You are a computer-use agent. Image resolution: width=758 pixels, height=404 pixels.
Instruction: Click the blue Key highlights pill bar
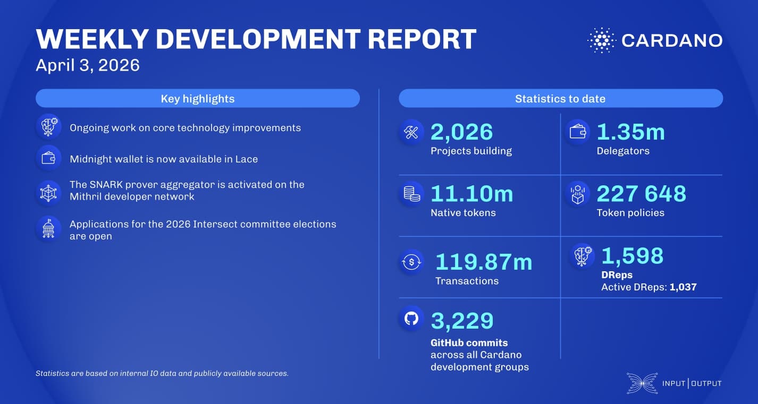197,98
